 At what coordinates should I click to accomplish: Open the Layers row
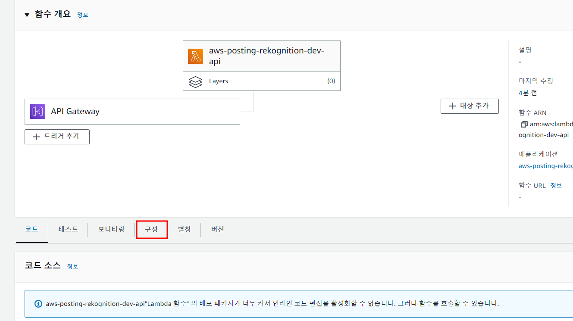tap(262, 81)
